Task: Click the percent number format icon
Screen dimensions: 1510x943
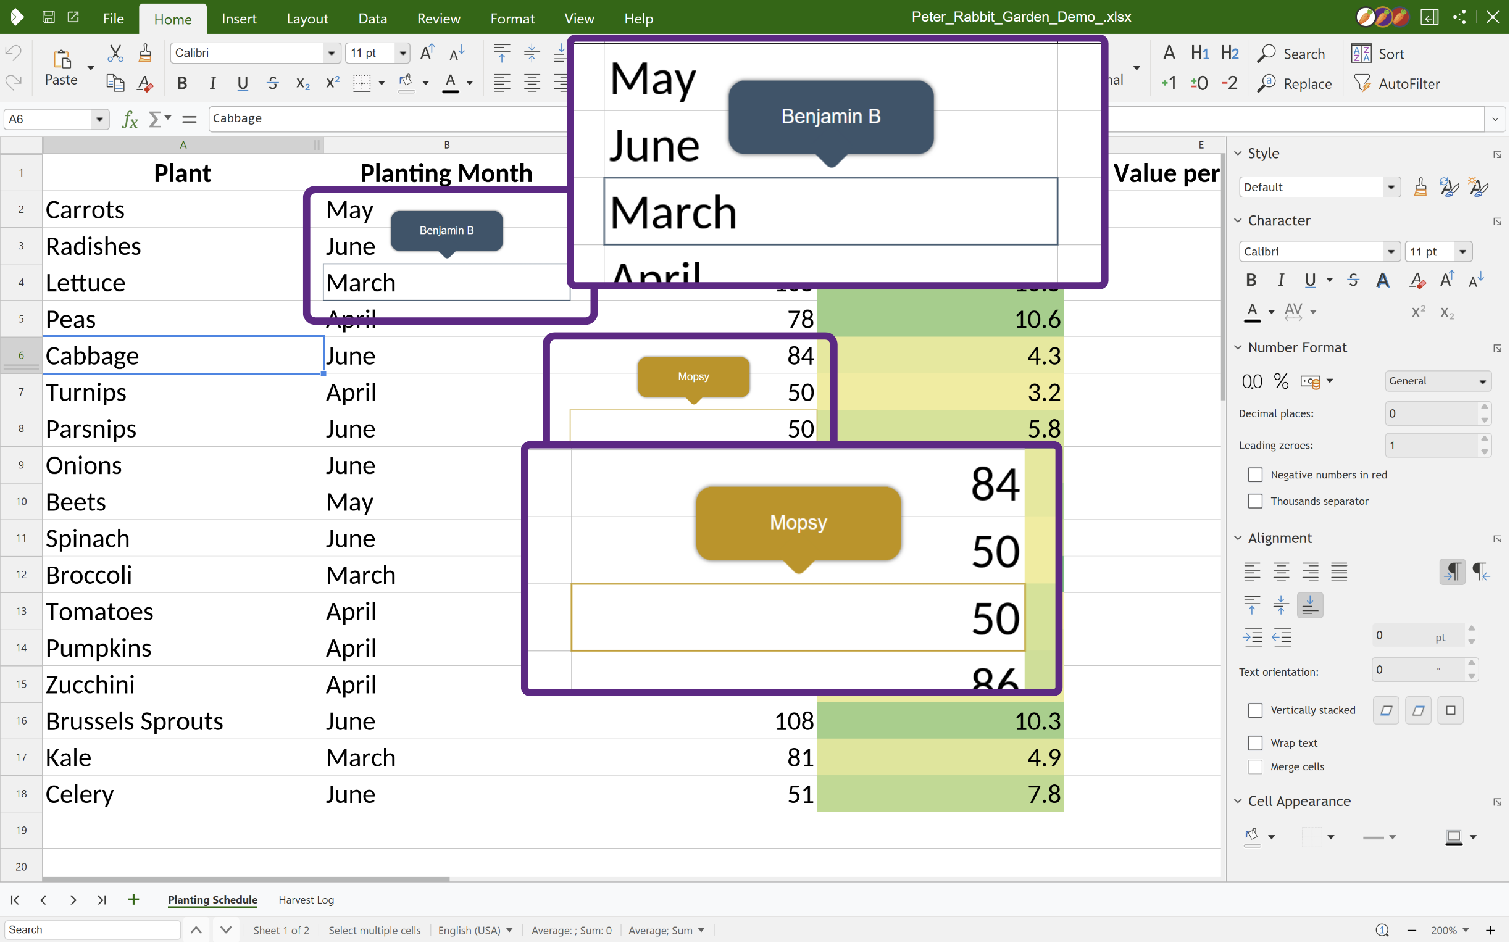Action: click(x=1281, y=381)
